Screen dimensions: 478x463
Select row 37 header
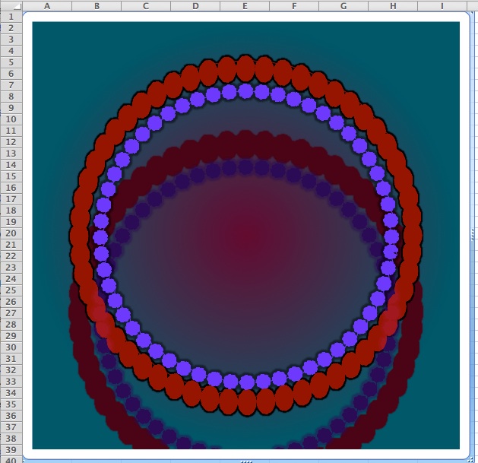pyautogui.click(x=11, y=427)
